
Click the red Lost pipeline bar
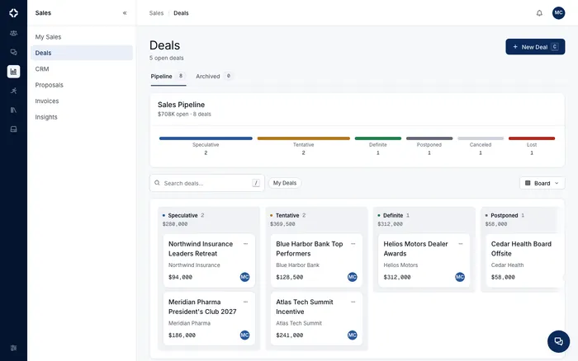coord(532,138)
